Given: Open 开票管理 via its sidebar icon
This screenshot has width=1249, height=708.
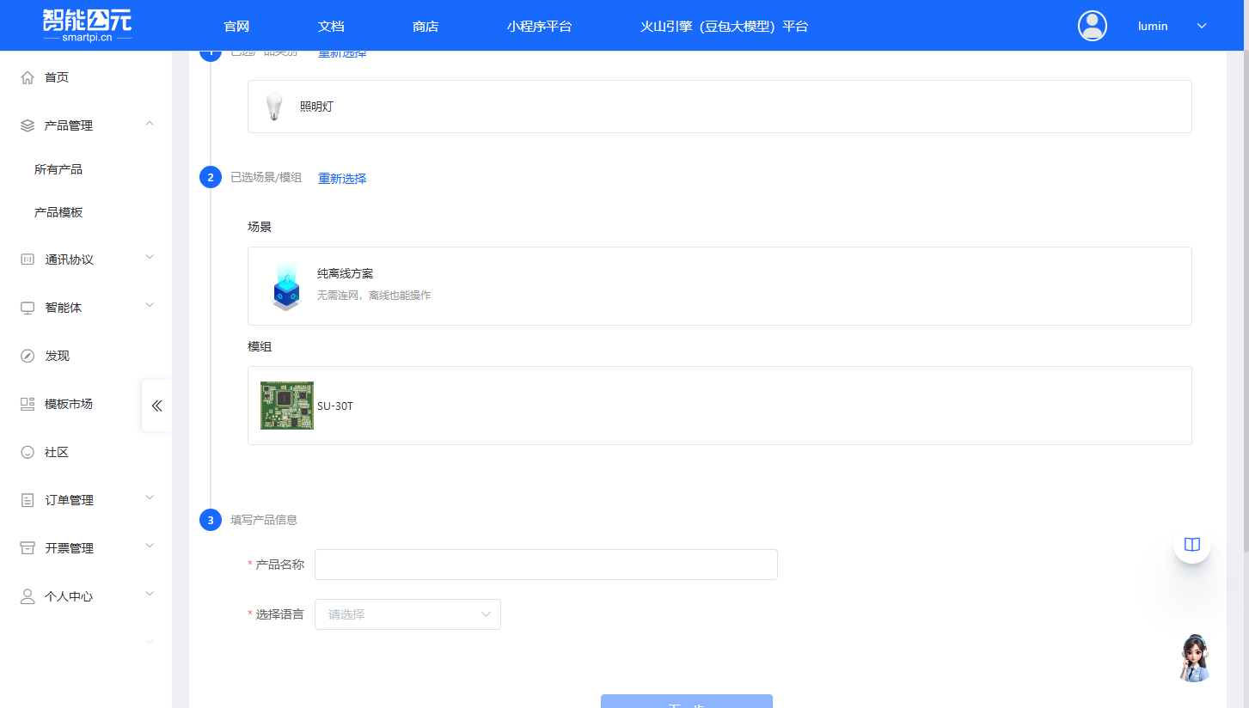Looking at the screenshot, I should click(x=27, y=547).
